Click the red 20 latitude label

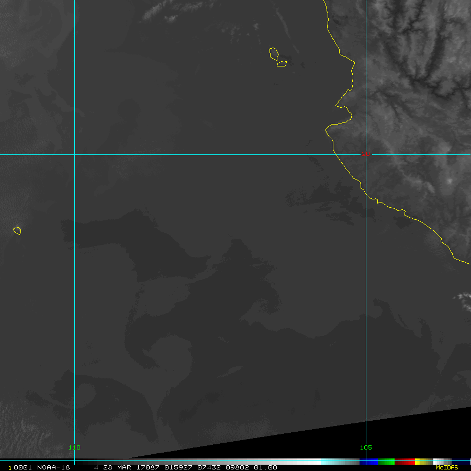[366, 153]
